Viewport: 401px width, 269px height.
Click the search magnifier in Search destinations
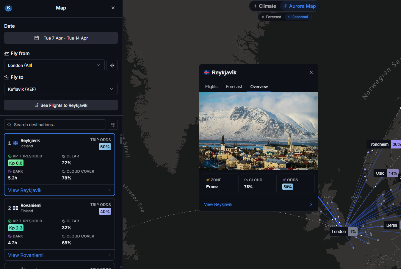[9, 125]
